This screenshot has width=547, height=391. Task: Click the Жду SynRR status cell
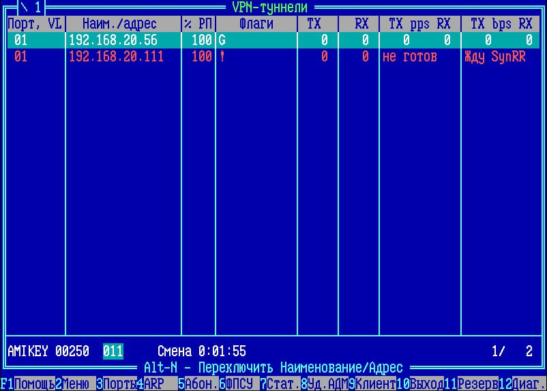tap(494, 57)
